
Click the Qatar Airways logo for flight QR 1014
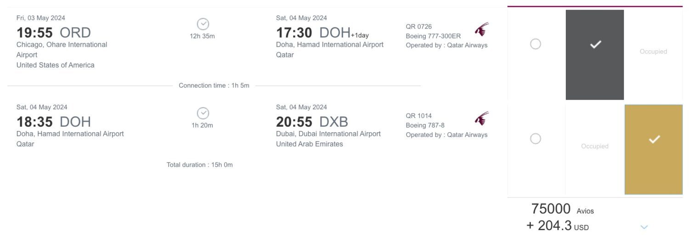[482, 119]
